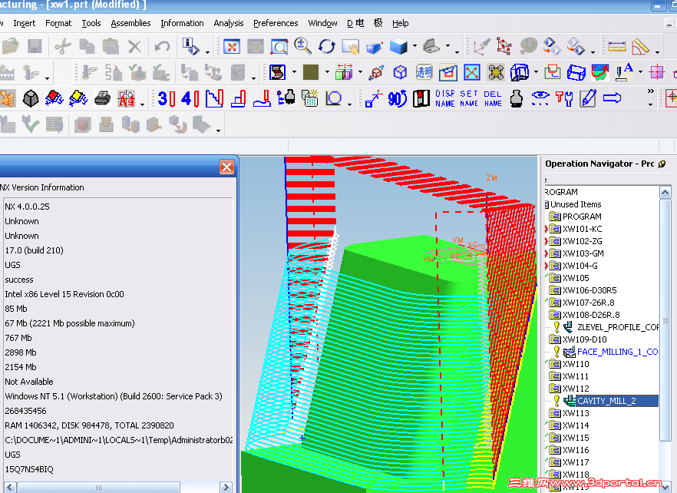This screenshot has height=493, width=677.
Task: Click the red X box icon
Action: point(472,72)
